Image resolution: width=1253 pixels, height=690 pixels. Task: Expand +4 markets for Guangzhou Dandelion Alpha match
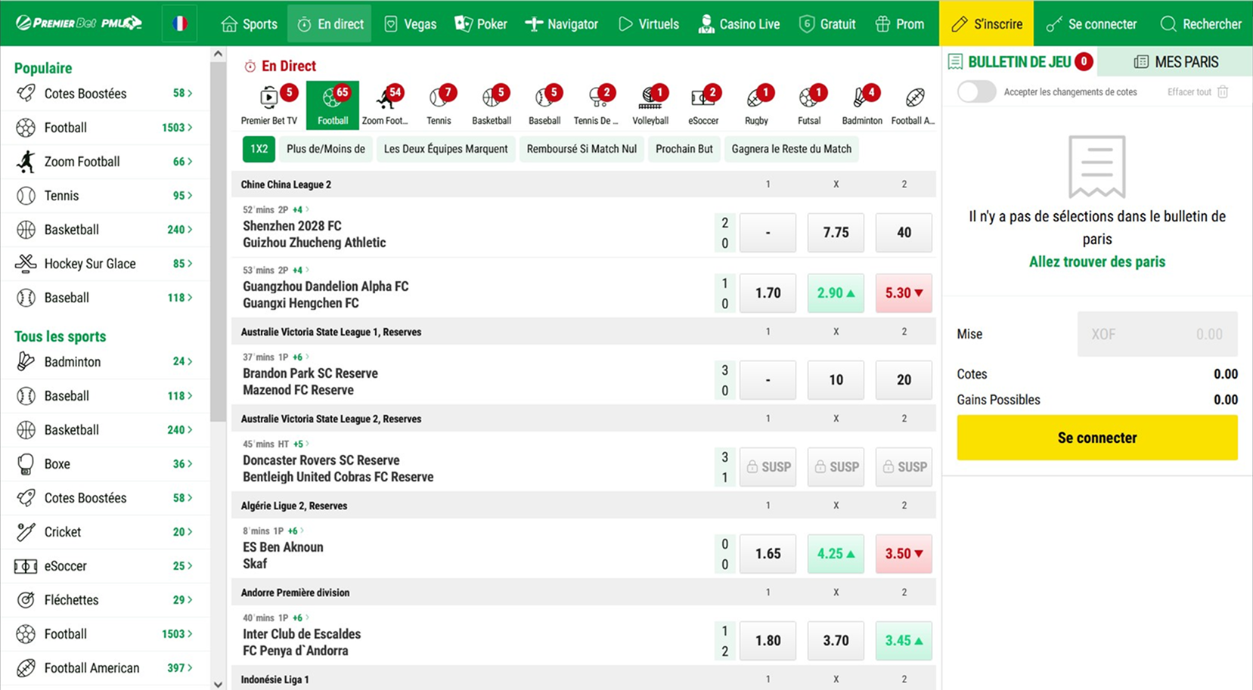301,270
